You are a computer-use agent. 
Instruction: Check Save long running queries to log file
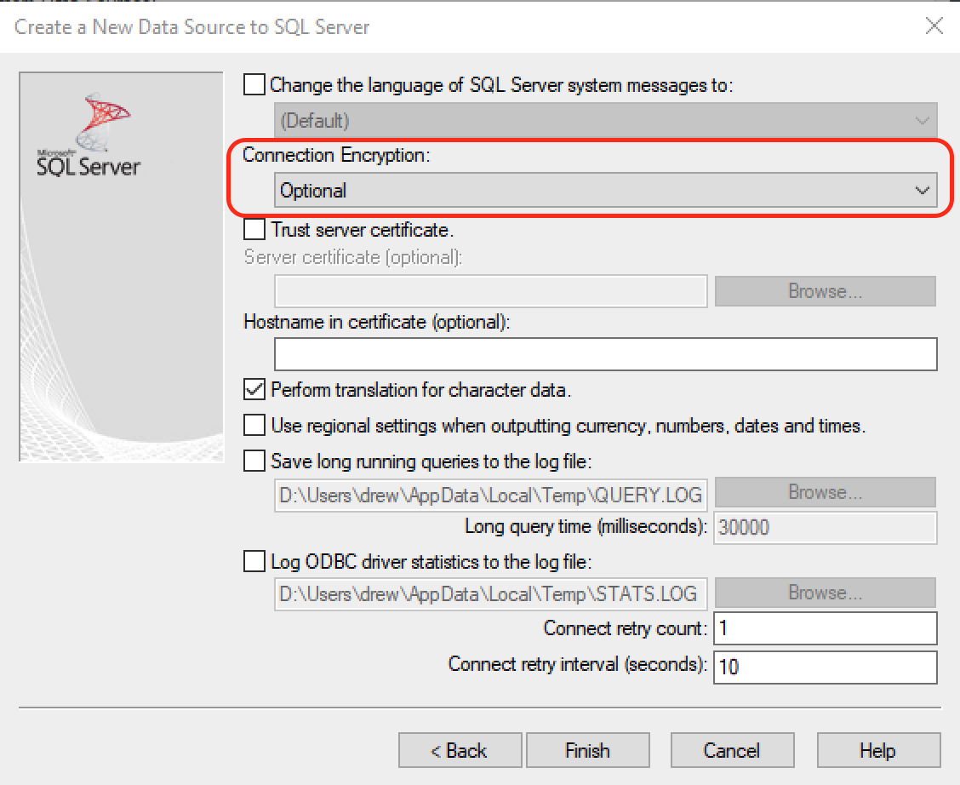point(254,461)
